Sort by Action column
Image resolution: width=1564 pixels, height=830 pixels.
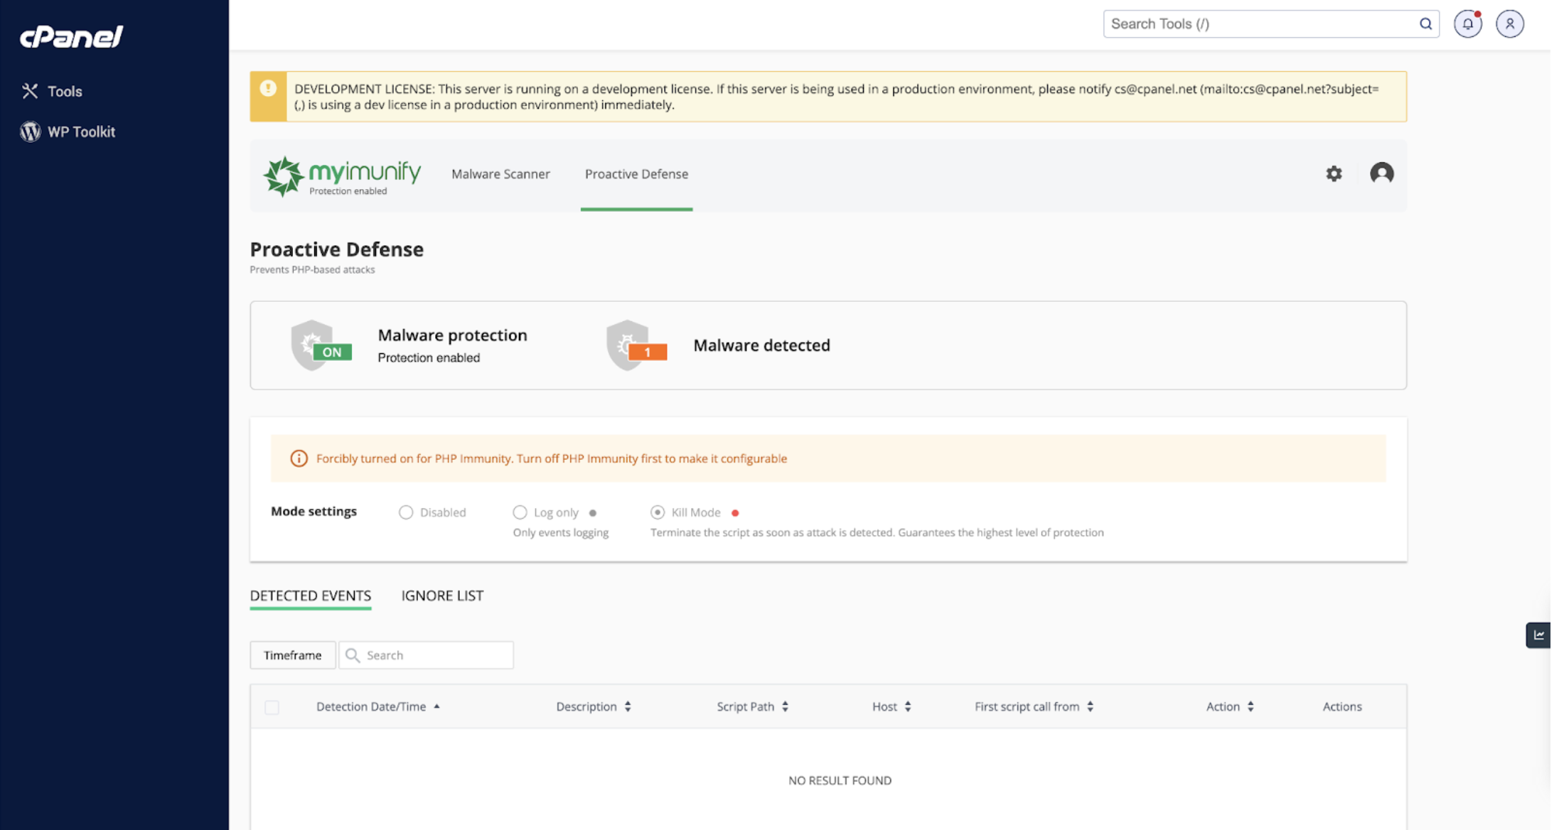point(1230,706)
